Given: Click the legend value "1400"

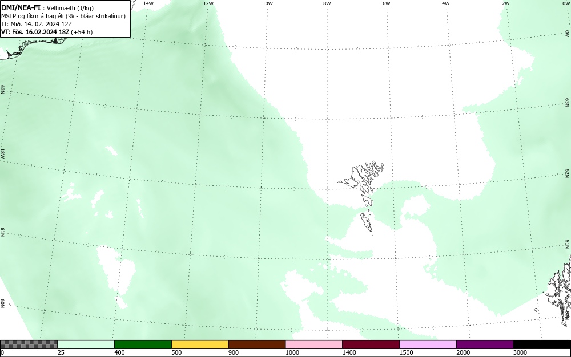Looking at the screenshot, I should click(x=349, y=352).
